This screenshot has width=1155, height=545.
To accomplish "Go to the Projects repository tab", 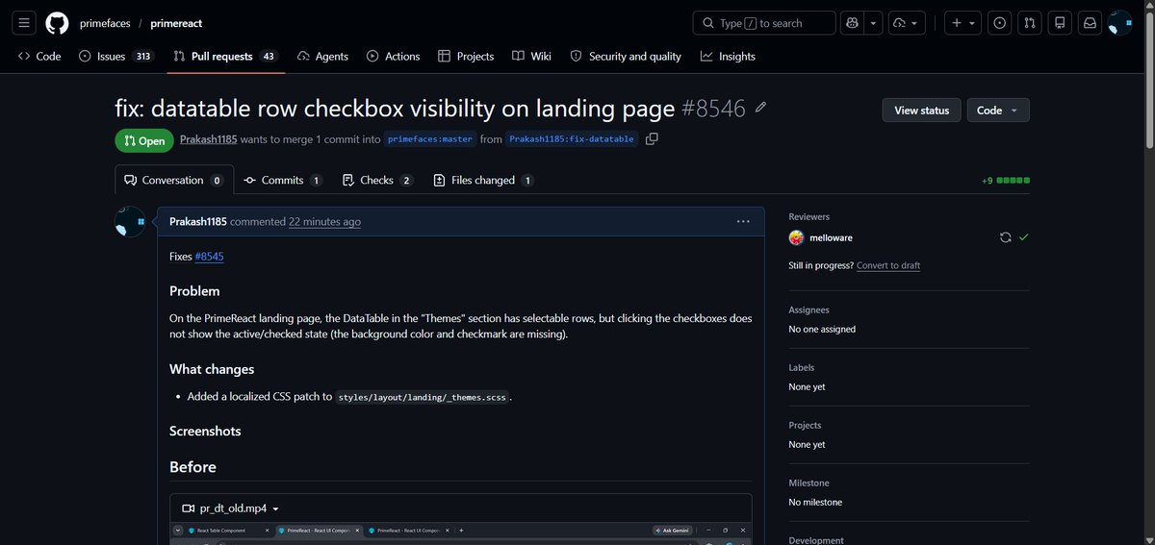I will point(466,57).
